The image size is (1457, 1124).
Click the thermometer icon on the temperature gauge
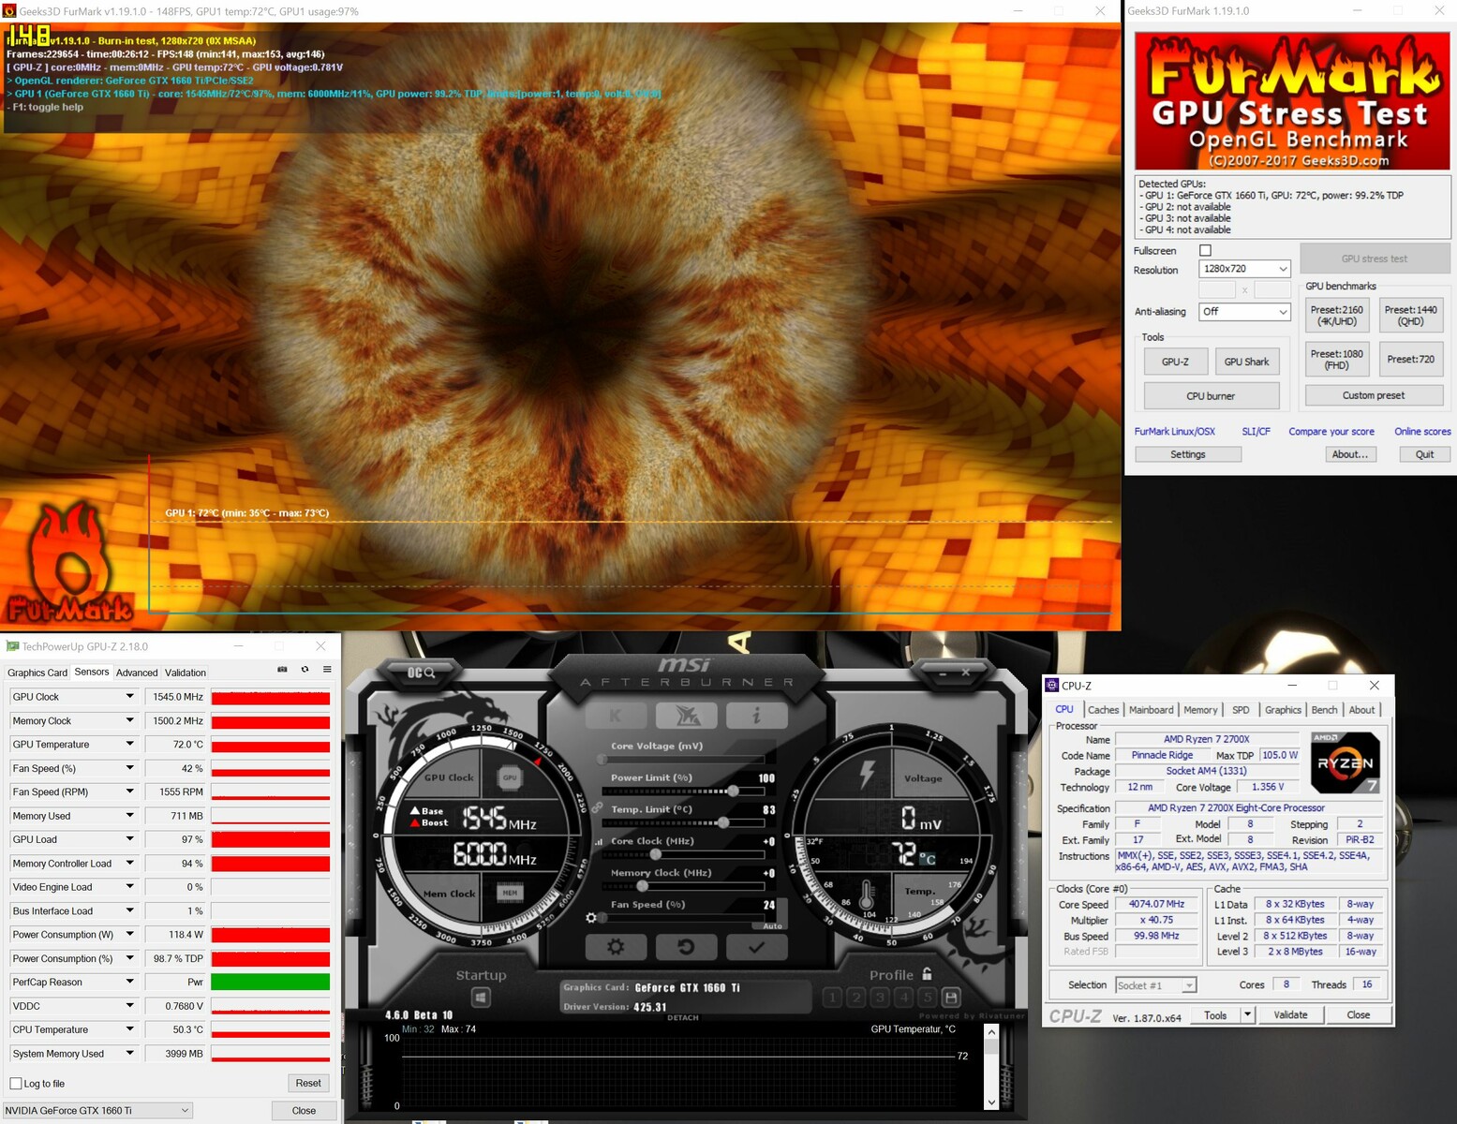(x=867, y=895)
